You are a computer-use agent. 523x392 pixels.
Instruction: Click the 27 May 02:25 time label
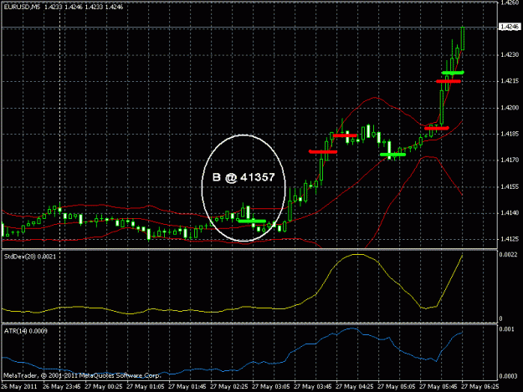point(229,387)
